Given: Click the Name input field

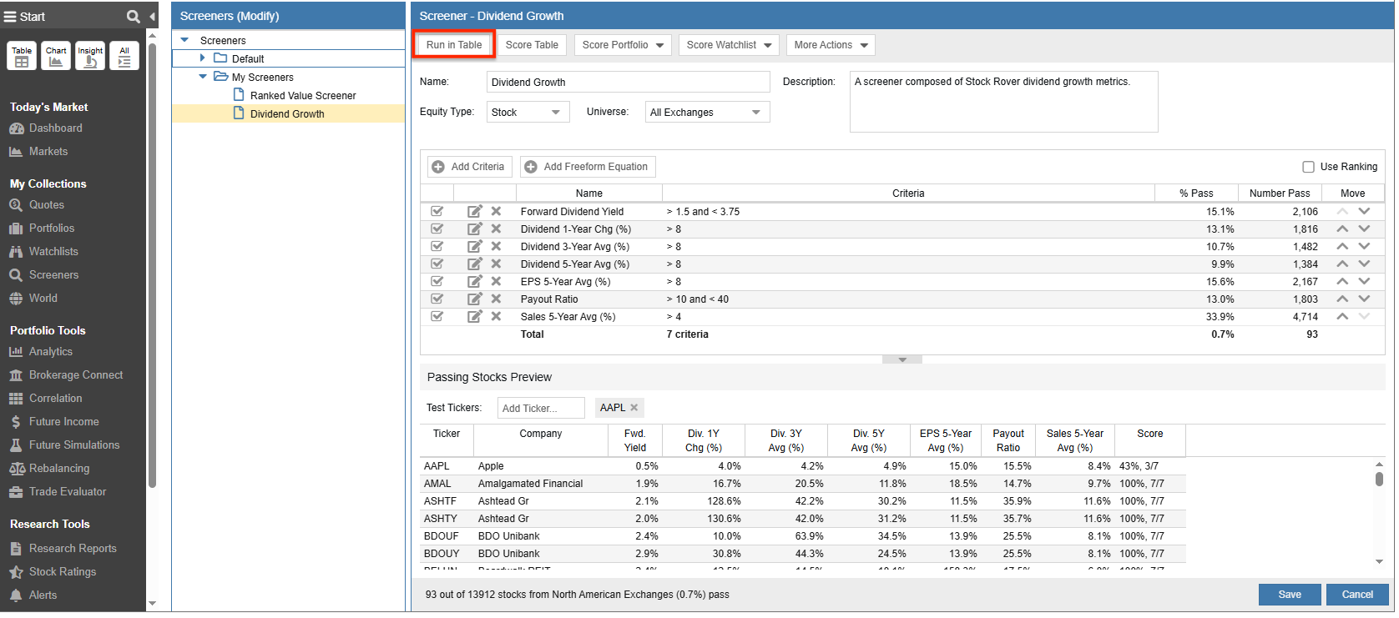Looking at the screenshot, I should [628, 82].
